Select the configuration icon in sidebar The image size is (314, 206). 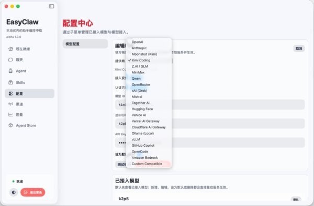(x=10, y=94)
